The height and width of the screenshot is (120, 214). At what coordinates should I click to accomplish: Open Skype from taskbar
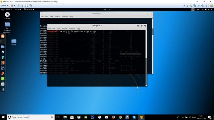(x=134, y=117)
